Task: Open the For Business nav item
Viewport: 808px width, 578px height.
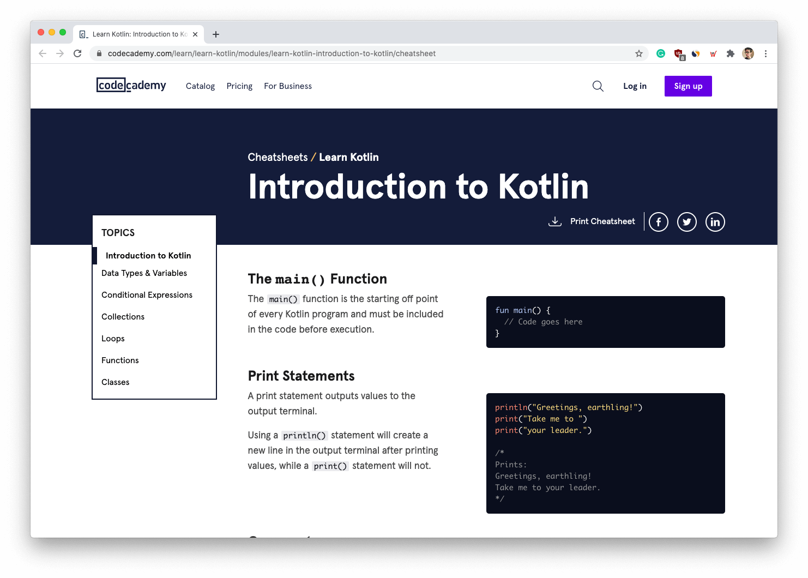Action: 288,86
